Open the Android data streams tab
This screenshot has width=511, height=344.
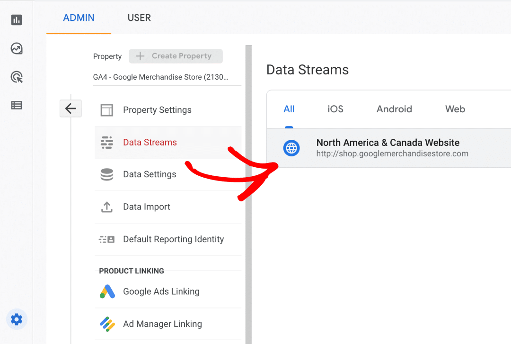coord(394,109)
